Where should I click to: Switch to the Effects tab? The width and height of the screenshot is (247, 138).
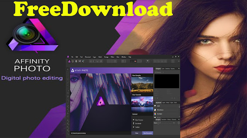168,103
